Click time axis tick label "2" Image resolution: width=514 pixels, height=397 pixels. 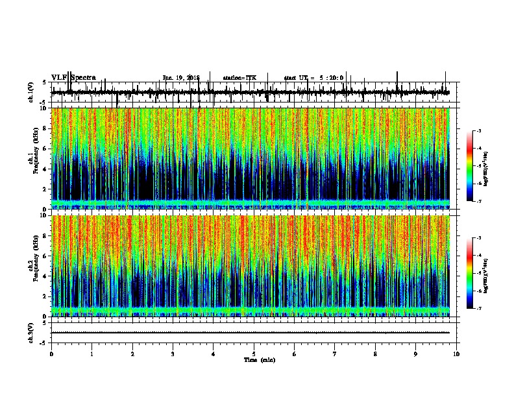pyautogui.click(x=132, y=354)
